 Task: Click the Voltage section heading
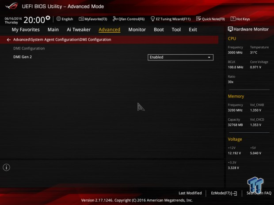coord(235,139)
